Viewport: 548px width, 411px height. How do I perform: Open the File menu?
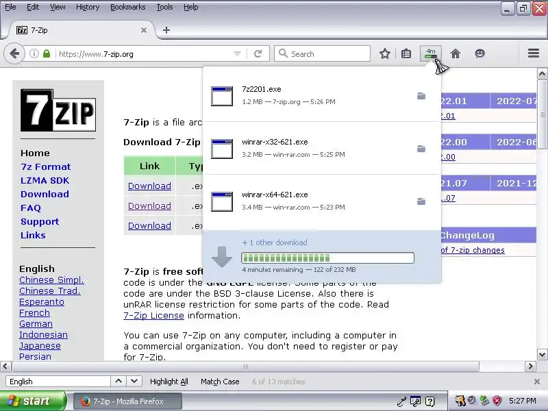point(10,7)
